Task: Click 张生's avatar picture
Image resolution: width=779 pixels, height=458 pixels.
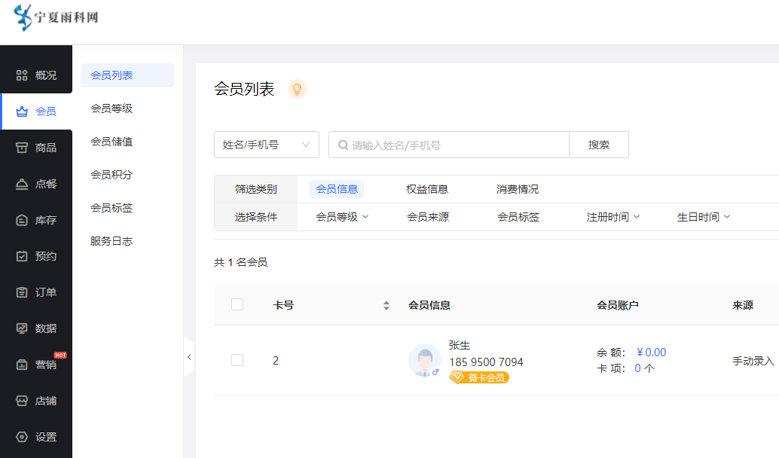Action: (x=424, y=360)
